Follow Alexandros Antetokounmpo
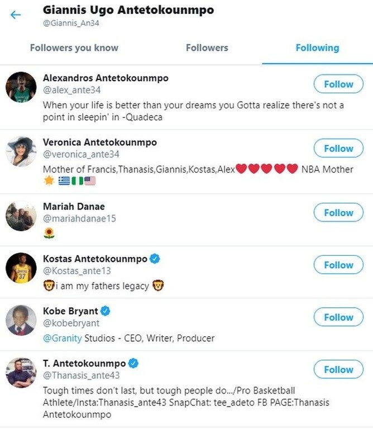The width and height of the screenshot is (373, 429). (338, 84)
